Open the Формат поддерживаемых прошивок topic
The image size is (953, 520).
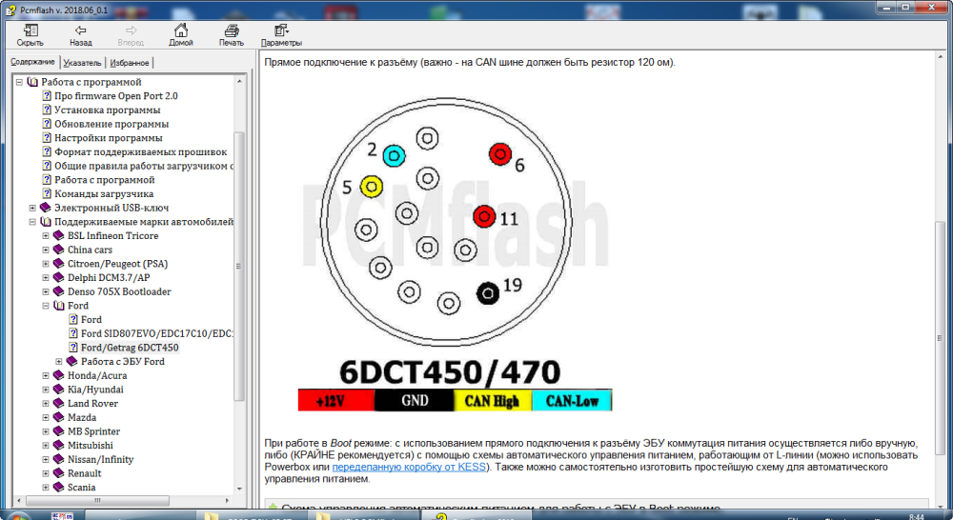(140, 151)
